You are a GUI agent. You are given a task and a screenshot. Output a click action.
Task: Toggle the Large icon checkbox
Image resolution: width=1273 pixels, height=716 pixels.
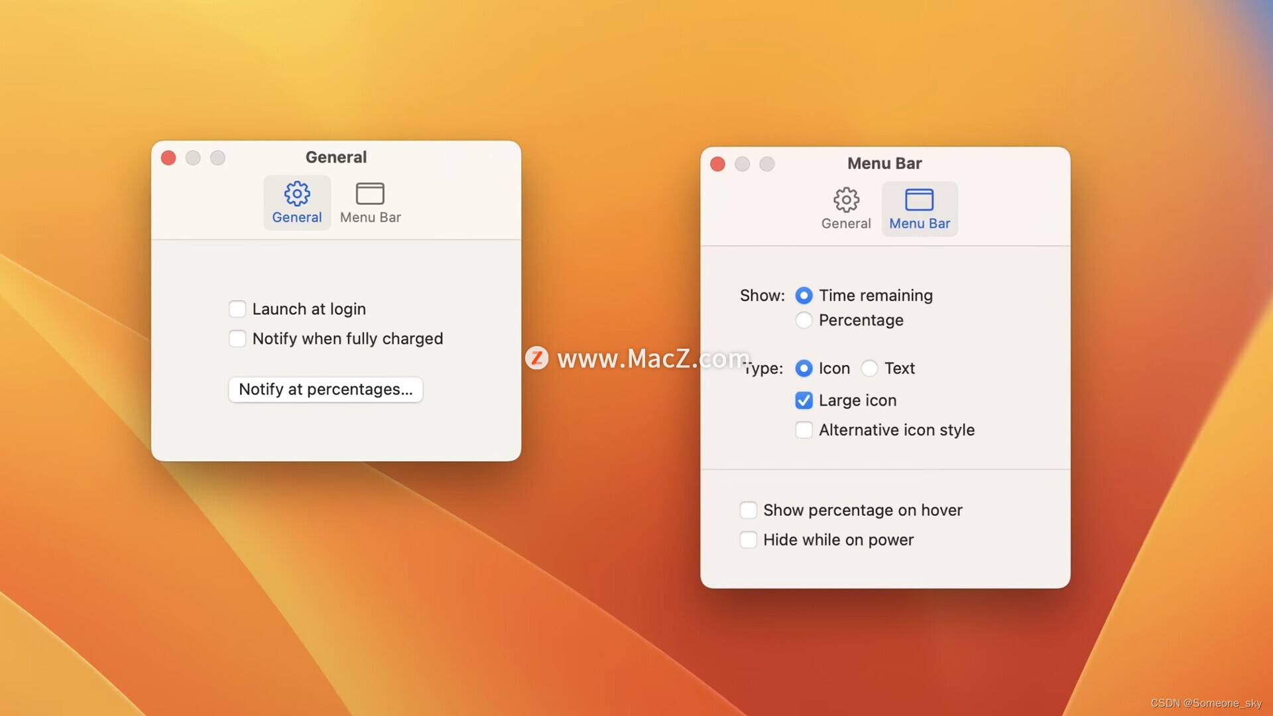pos(804,400)
